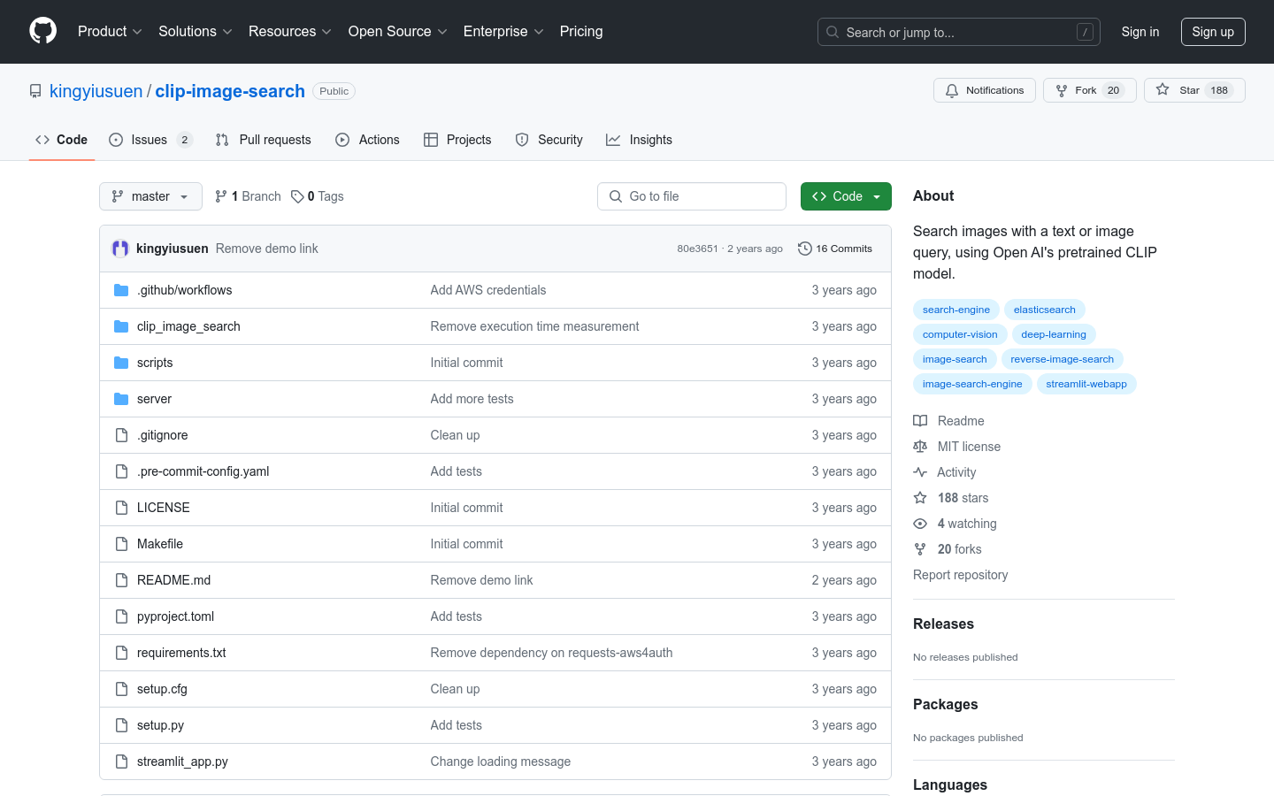Open the Security tab

(549, 140)
